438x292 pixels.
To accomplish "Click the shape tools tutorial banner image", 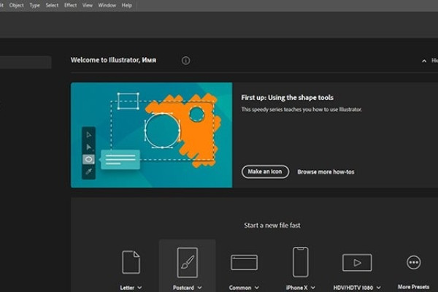I will click(x=151, y=134).
